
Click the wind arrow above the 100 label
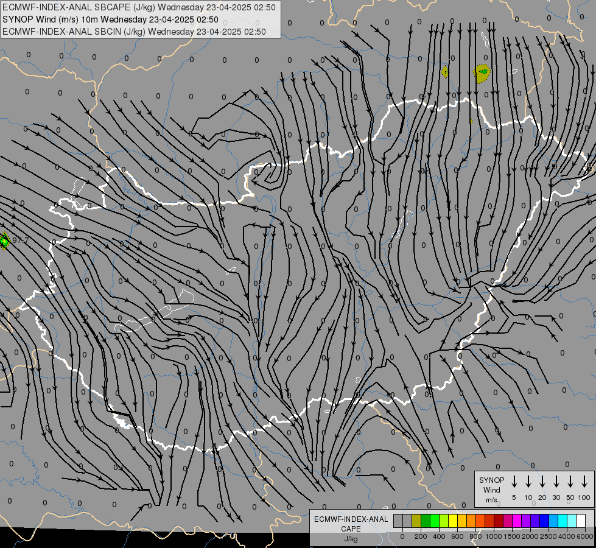point(584,481)
